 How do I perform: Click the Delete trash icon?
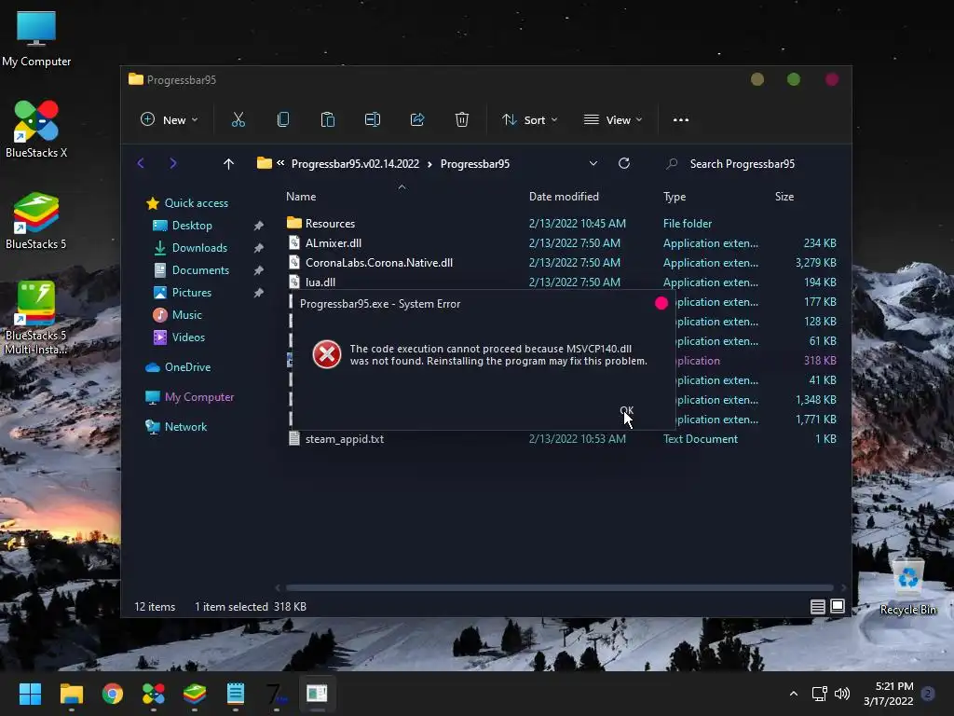[462, 120]
